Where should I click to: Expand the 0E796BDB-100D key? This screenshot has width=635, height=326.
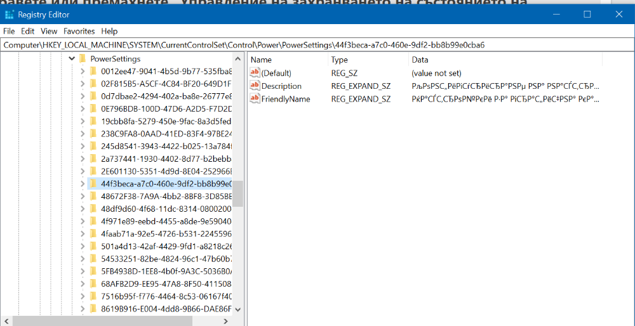tap(83, 109)
